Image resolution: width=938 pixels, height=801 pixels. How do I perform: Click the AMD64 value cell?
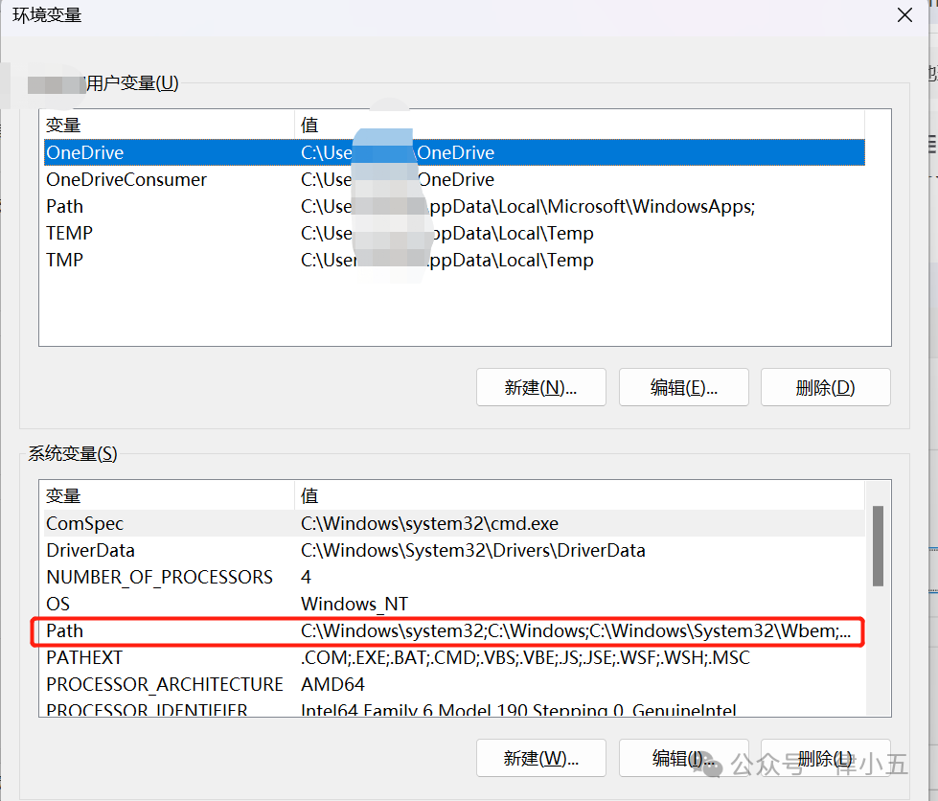(332, 684)
